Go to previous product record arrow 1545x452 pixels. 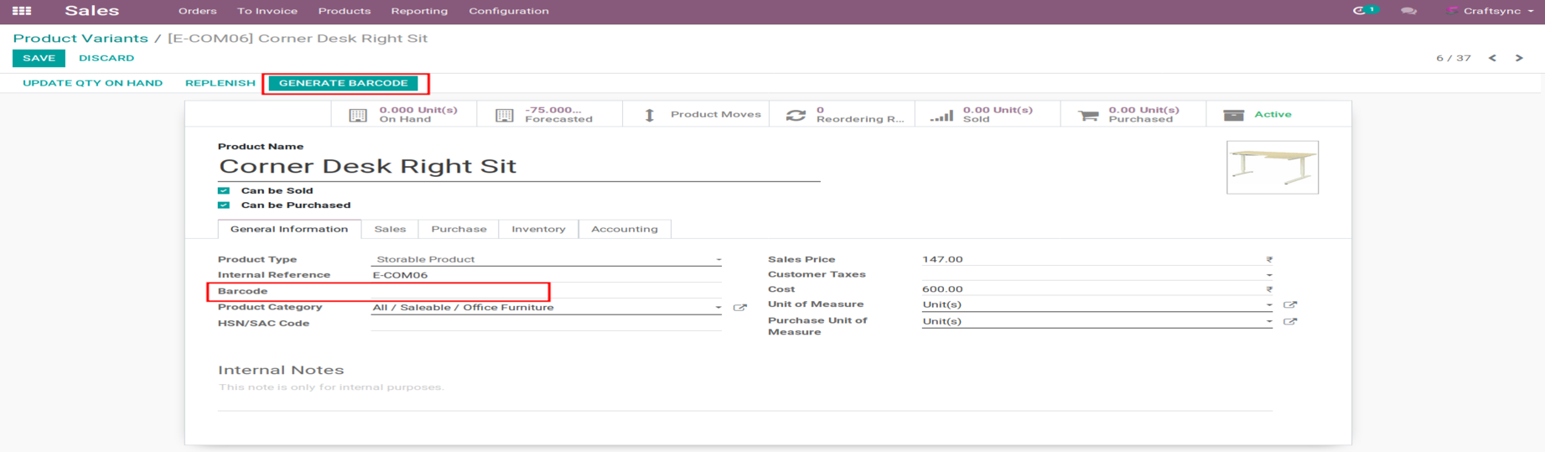click(x=1492, y=58)
